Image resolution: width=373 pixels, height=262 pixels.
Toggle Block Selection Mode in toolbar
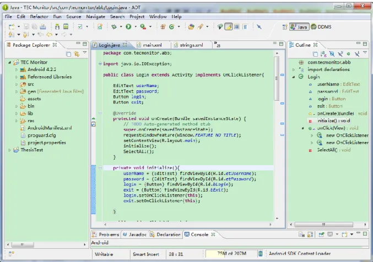[x=237, y=26]
